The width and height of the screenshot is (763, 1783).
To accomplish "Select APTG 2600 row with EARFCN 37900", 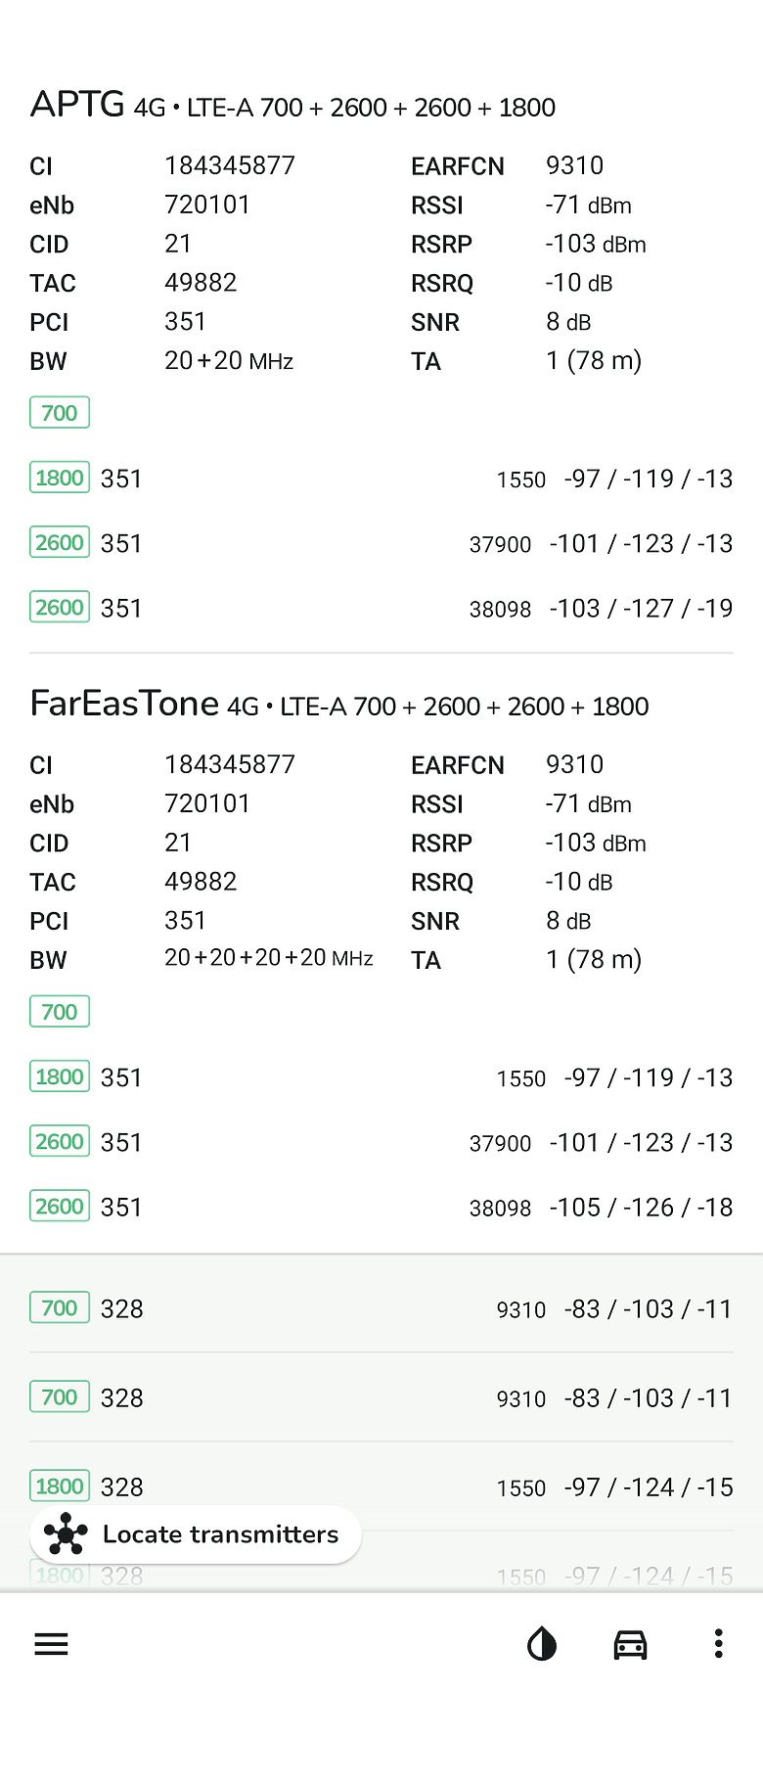I will pos(381,543).
